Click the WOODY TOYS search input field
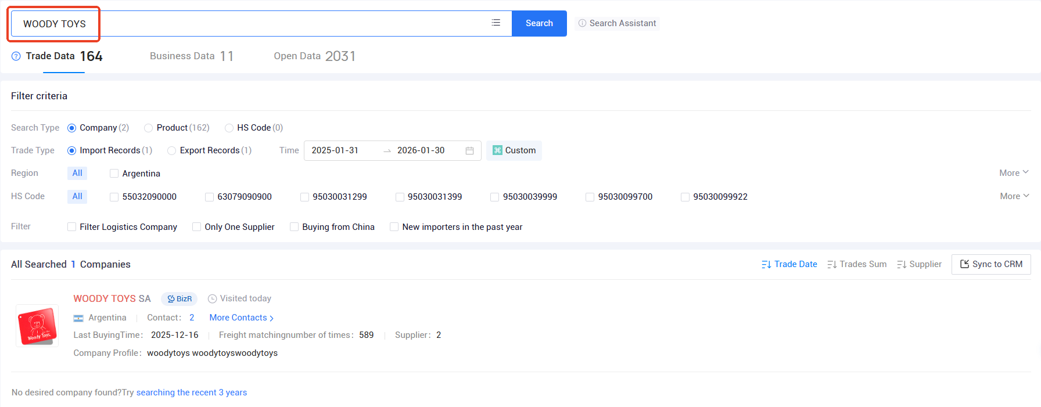Image resolution: width=1041 pixels, height=407 pixels. [x=261, y=23]
